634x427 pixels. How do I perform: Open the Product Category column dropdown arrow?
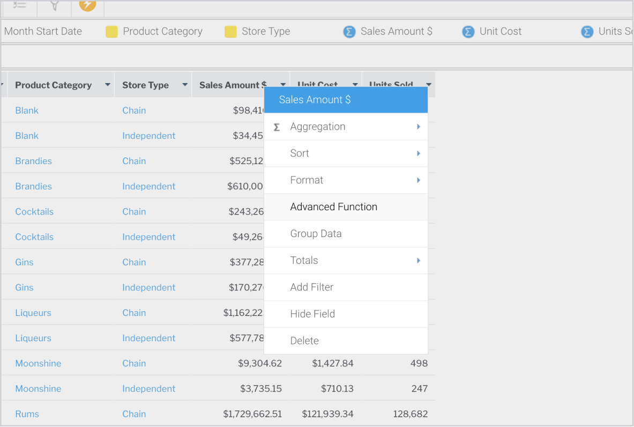click(x=108, y=85)
